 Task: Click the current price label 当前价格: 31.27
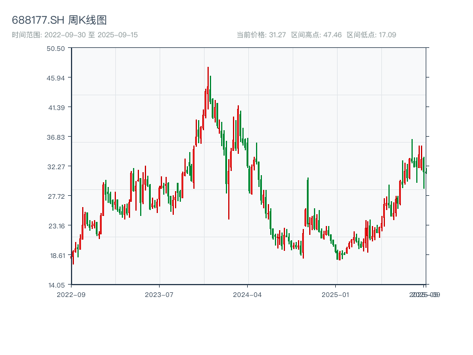tap(261, 35)
